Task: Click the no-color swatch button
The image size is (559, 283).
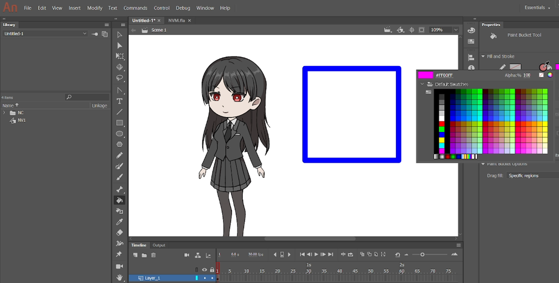Action: click(541, 75)
